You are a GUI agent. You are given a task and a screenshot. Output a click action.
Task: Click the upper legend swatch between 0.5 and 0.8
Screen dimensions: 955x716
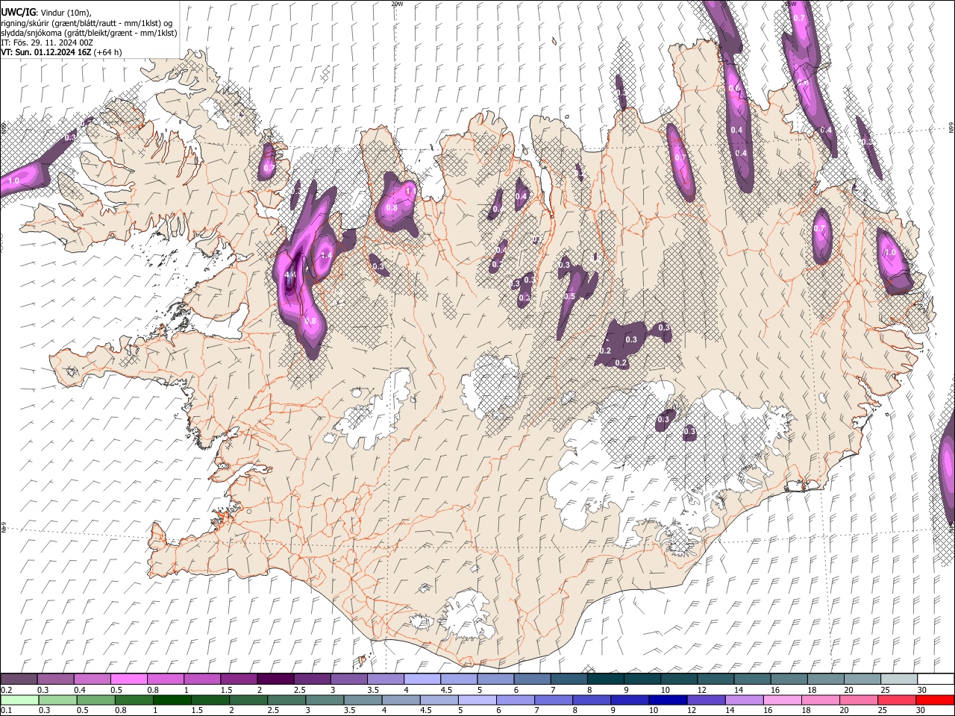tap(128, 679)
